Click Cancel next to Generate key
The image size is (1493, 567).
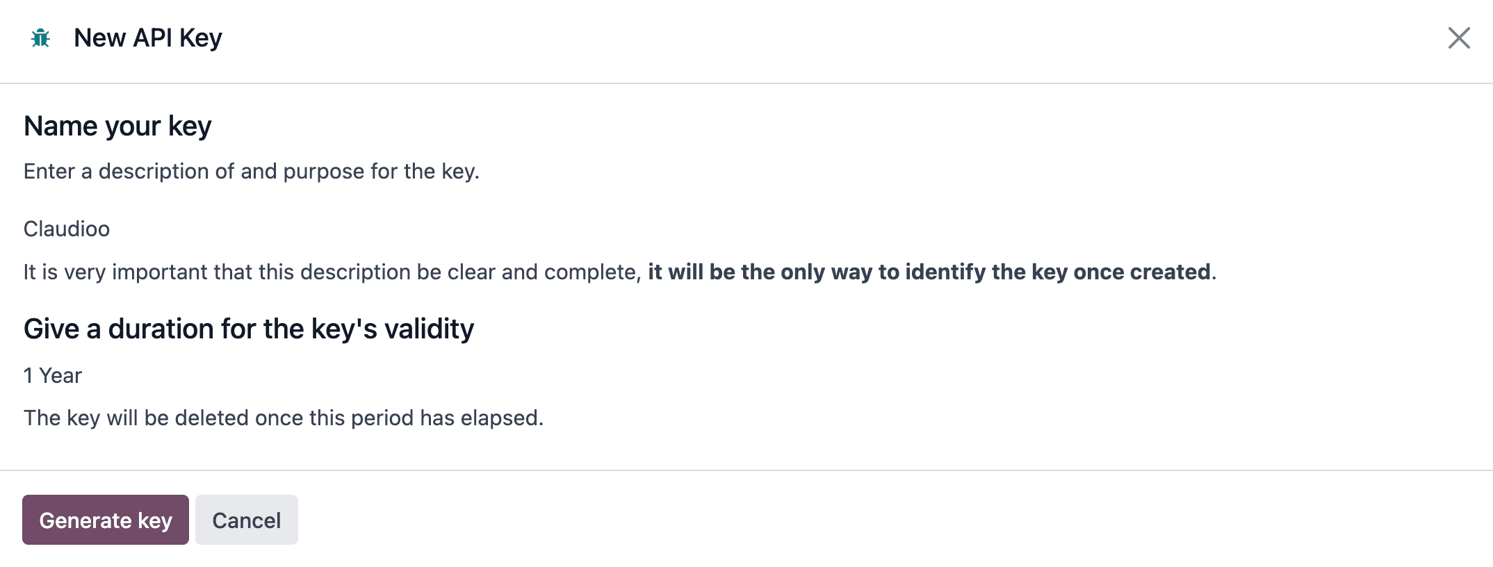tap(247, 520)
